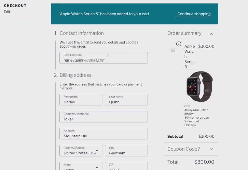Click the 'ECG app' feature text
Viewport: 248px width, 170px height.
click(x=190, y=125)
